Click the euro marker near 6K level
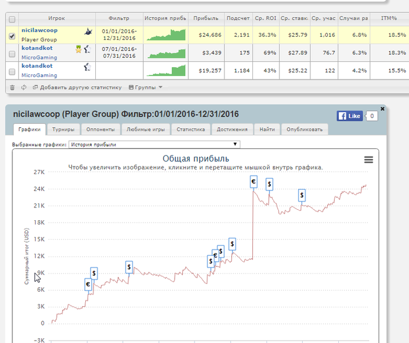 pos(88,285)
